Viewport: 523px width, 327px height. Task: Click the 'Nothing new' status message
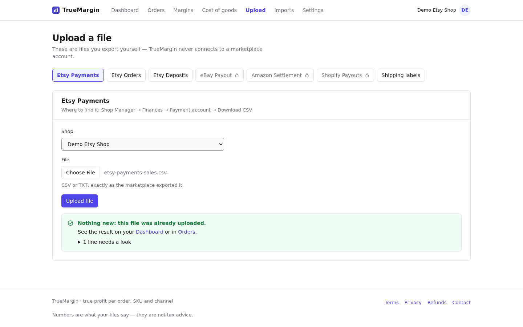click(x=142, y=223)
